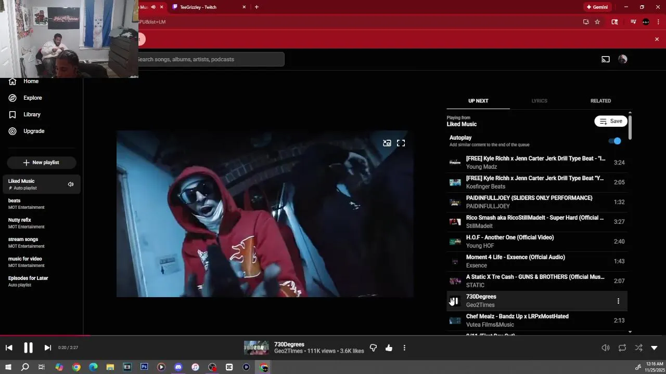Open File Explorer from the taskbar
Image resolution: width=666 pixels, height=374 pixels.
110,367
